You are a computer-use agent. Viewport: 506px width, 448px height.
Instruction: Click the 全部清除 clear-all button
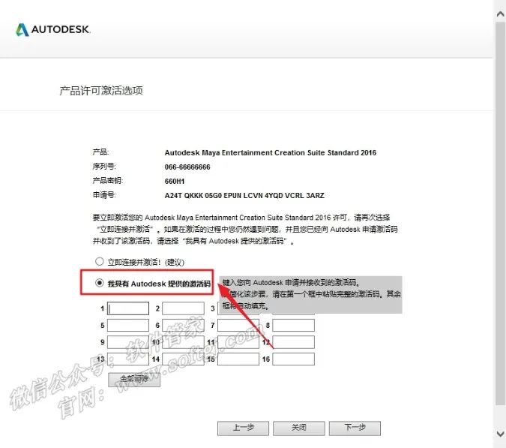pyautogui.click(x=134, y=380)
